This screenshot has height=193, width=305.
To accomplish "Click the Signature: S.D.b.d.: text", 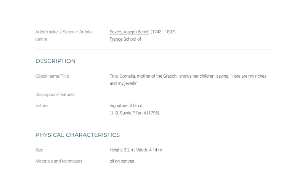I will pos(127,105).
